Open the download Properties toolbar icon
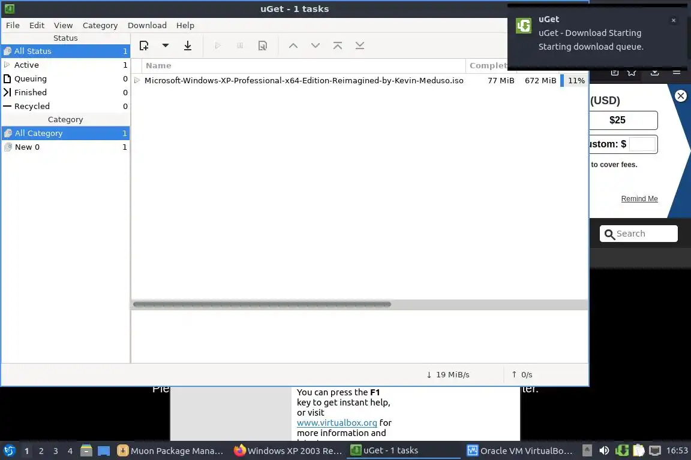The width and height of the screenshot is (691, 460). click(263, 46)
